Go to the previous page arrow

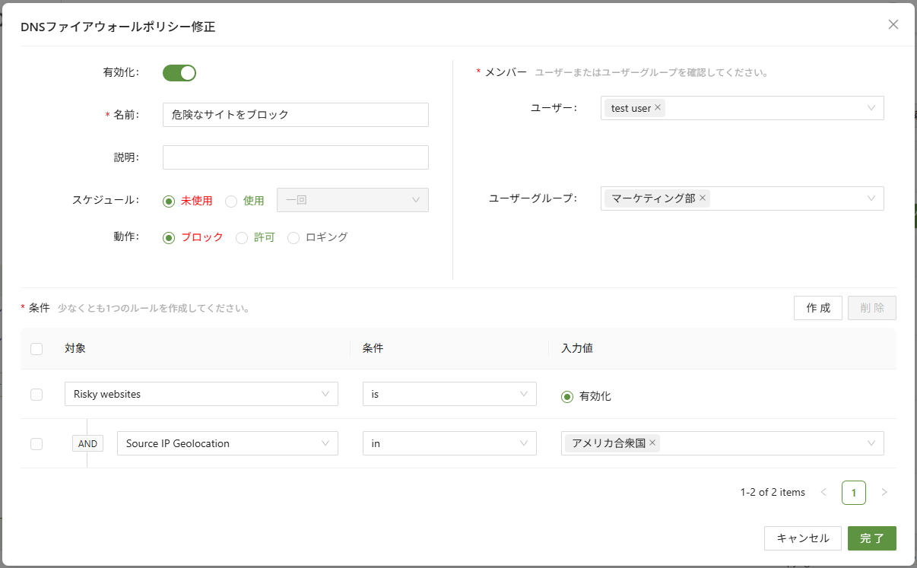point(823,492)
